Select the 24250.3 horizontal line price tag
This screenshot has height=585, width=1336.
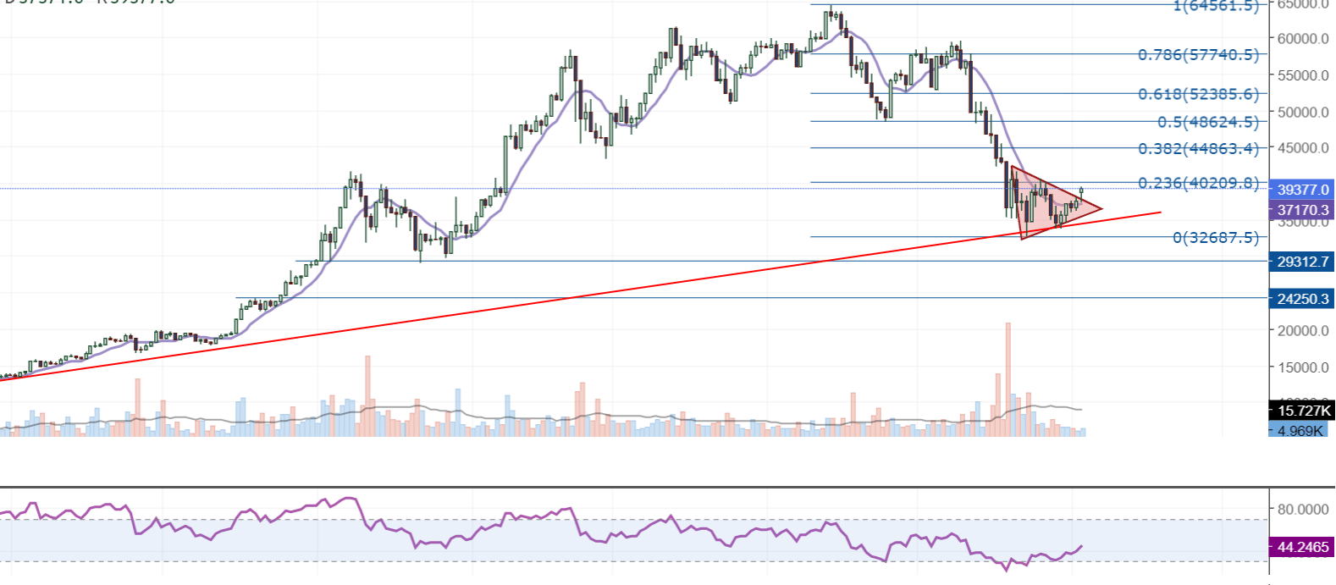pos(1302,299)
